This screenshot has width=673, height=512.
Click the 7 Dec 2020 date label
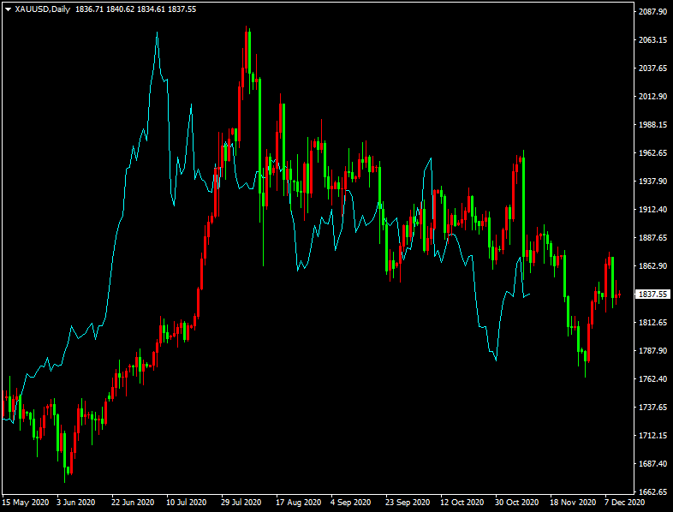[624, 503]
